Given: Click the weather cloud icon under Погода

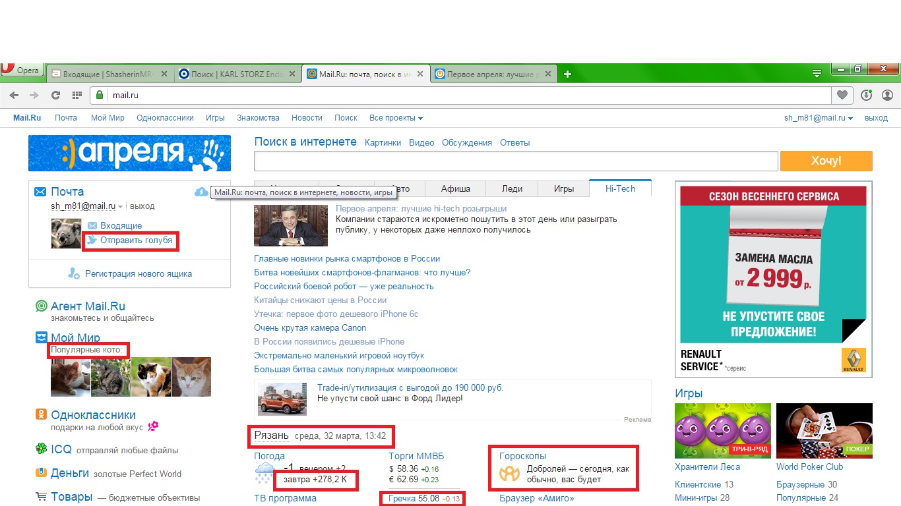Looking at the screenshot, I should (264, 472).
